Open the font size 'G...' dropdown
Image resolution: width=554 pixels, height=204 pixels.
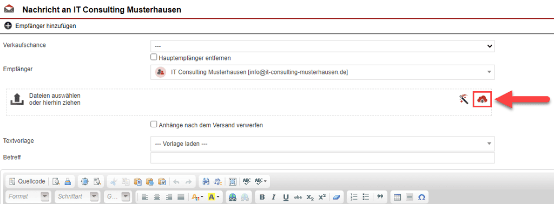tap(117, 197)
